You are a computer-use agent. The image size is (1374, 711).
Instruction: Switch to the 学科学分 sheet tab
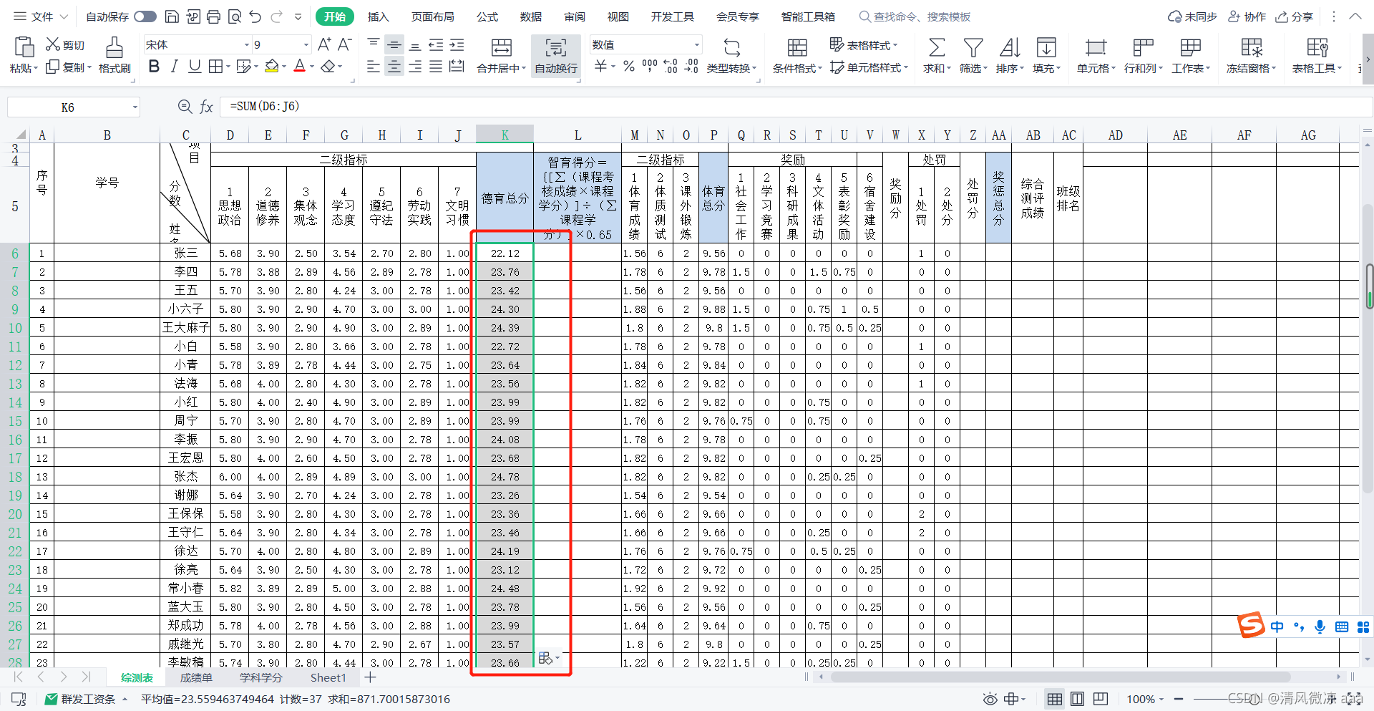261,677
